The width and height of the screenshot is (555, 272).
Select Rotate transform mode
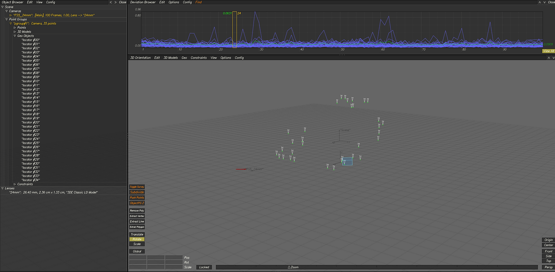click(137, 239)
